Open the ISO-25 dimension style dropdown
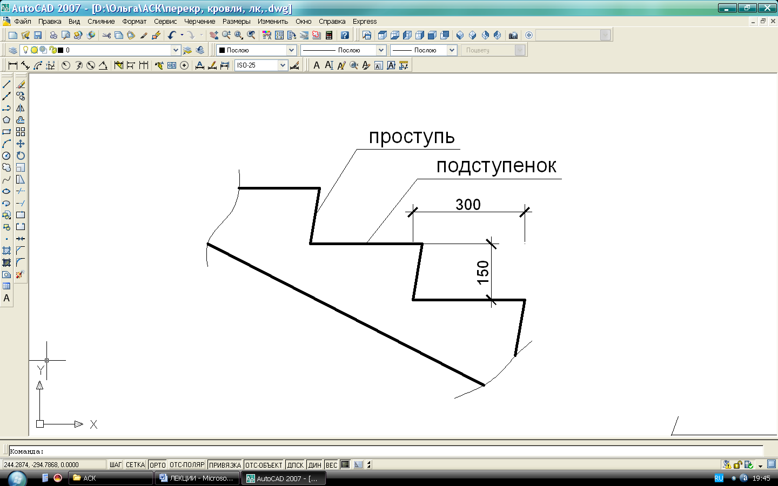Viewport: 778px width, 486px height. 282,65
